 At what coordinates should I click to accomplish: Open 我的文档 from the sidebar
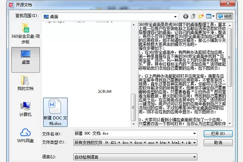(25, 83)
